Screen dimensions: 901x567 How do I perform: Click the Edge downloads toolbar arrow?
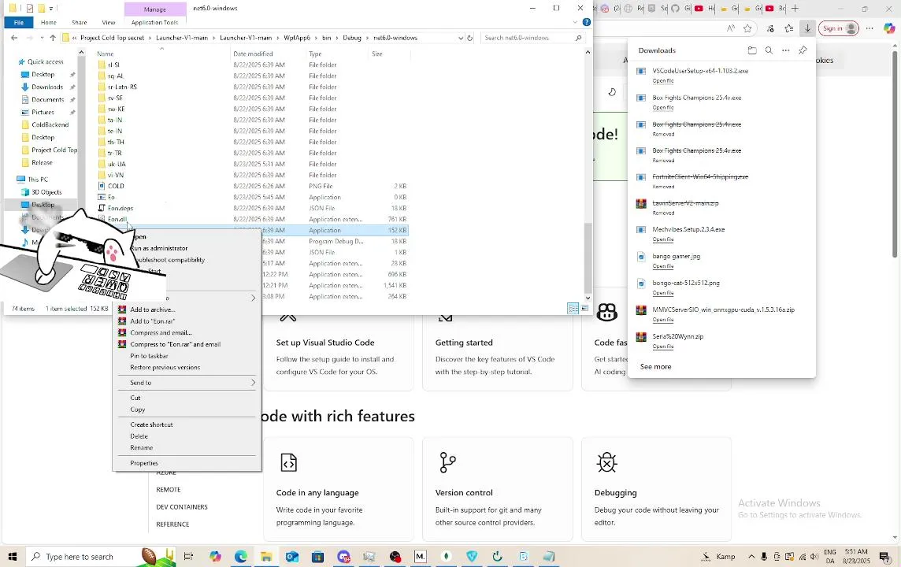point(807,28)
